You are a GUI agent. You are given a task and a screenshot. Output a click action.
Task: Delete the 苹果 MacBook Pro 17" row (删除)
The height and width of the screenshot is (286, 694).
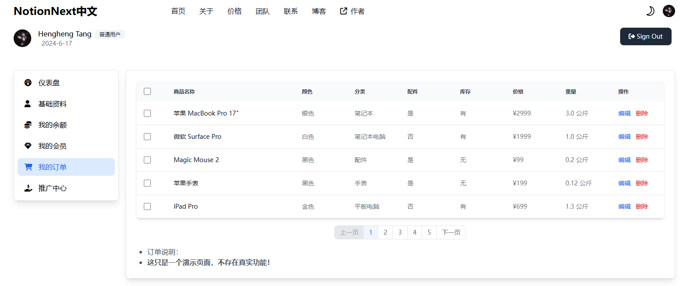(x=642, y=113)
